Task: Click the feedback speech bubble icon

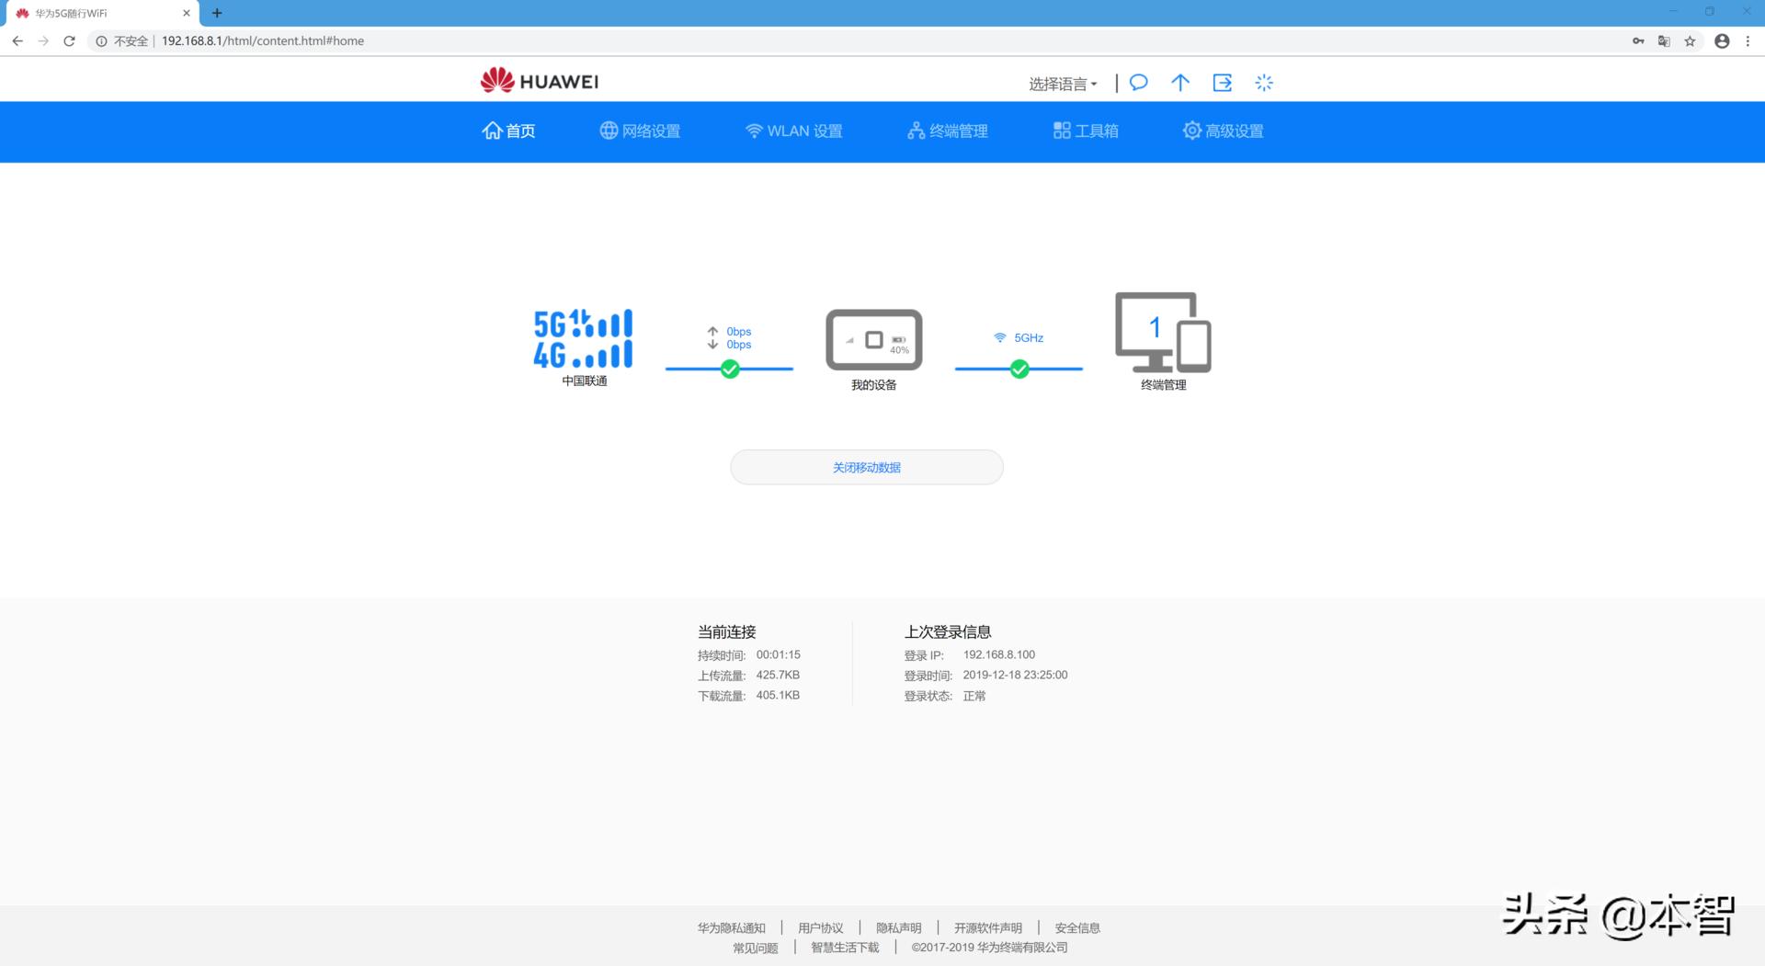Action: point(1138,83)
